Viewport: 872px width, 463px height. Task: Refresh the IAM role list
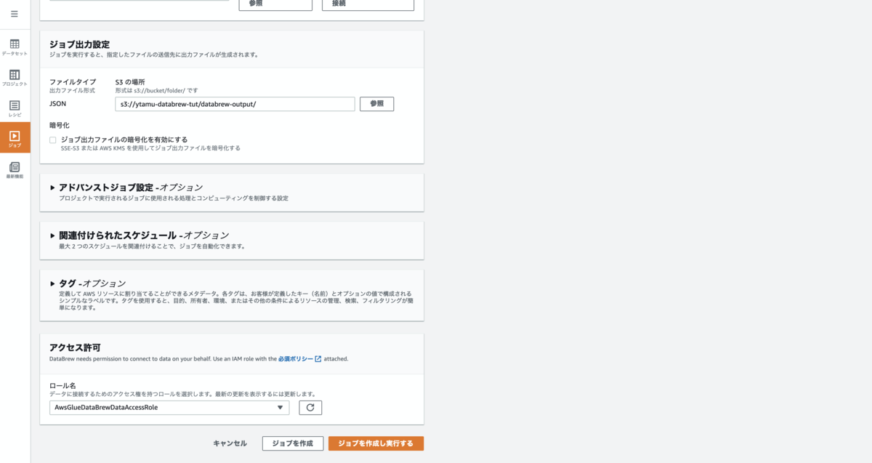(310, 407)
